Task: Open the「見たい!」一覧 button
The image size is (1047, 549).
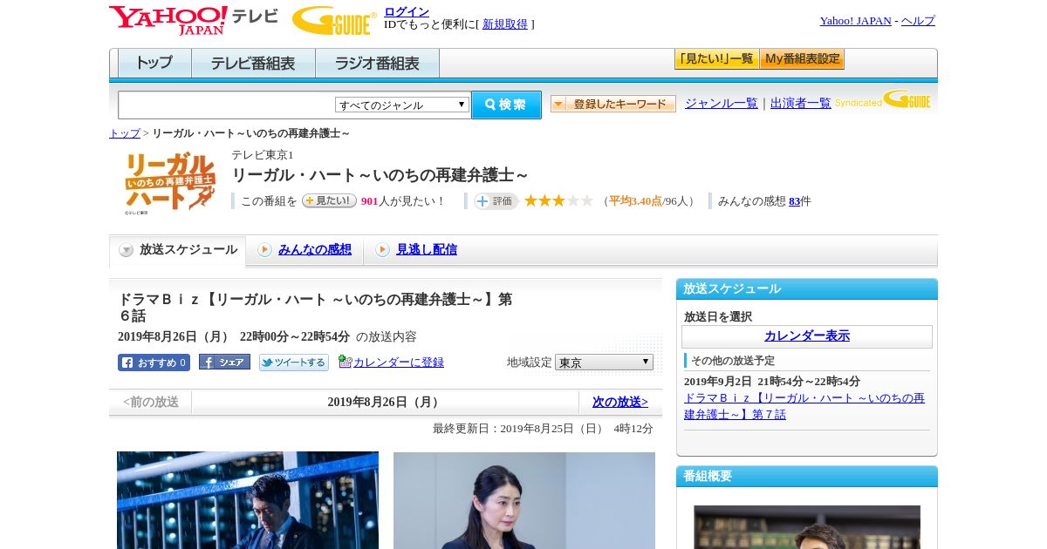Action: click(716, 59)
